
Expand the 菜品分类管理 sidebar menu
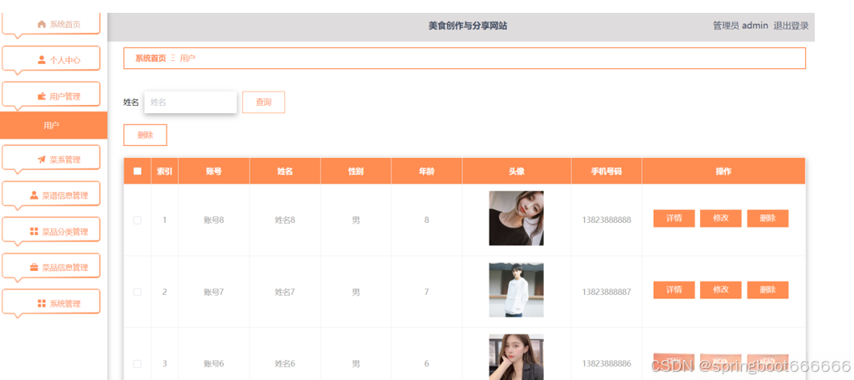[51, 230]
